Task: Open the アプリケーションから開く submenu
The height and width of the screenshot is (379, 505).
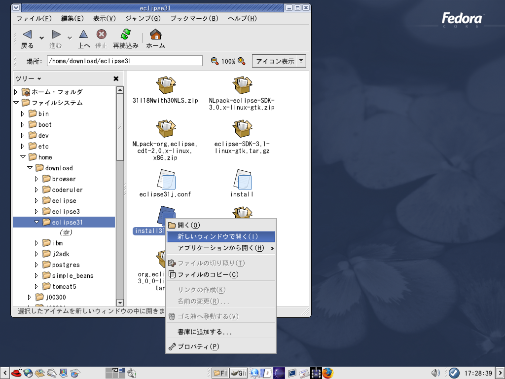Action: tap(221, 248)
